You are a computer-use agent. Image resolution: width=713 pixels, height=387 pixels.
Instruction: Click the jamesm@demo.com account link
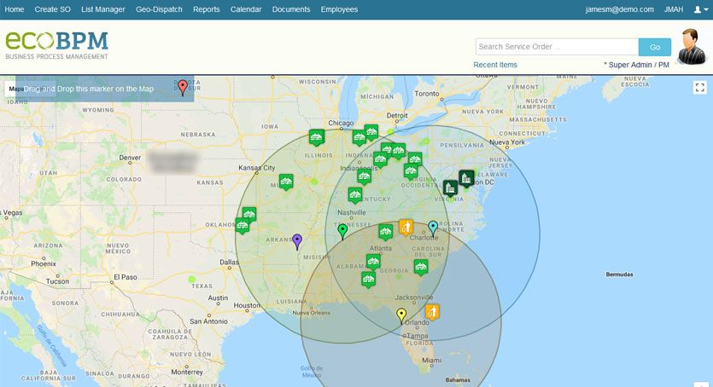(619, 9)
